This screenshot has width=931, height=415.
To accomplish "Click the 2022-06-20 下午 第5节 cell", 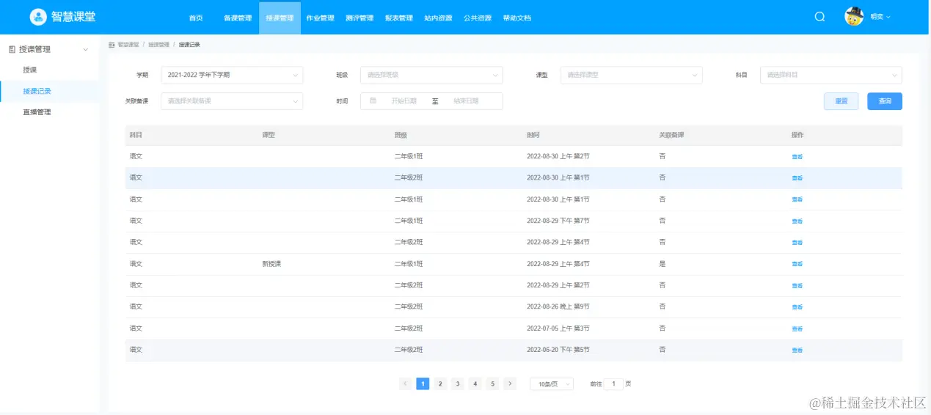I will 558,350.
